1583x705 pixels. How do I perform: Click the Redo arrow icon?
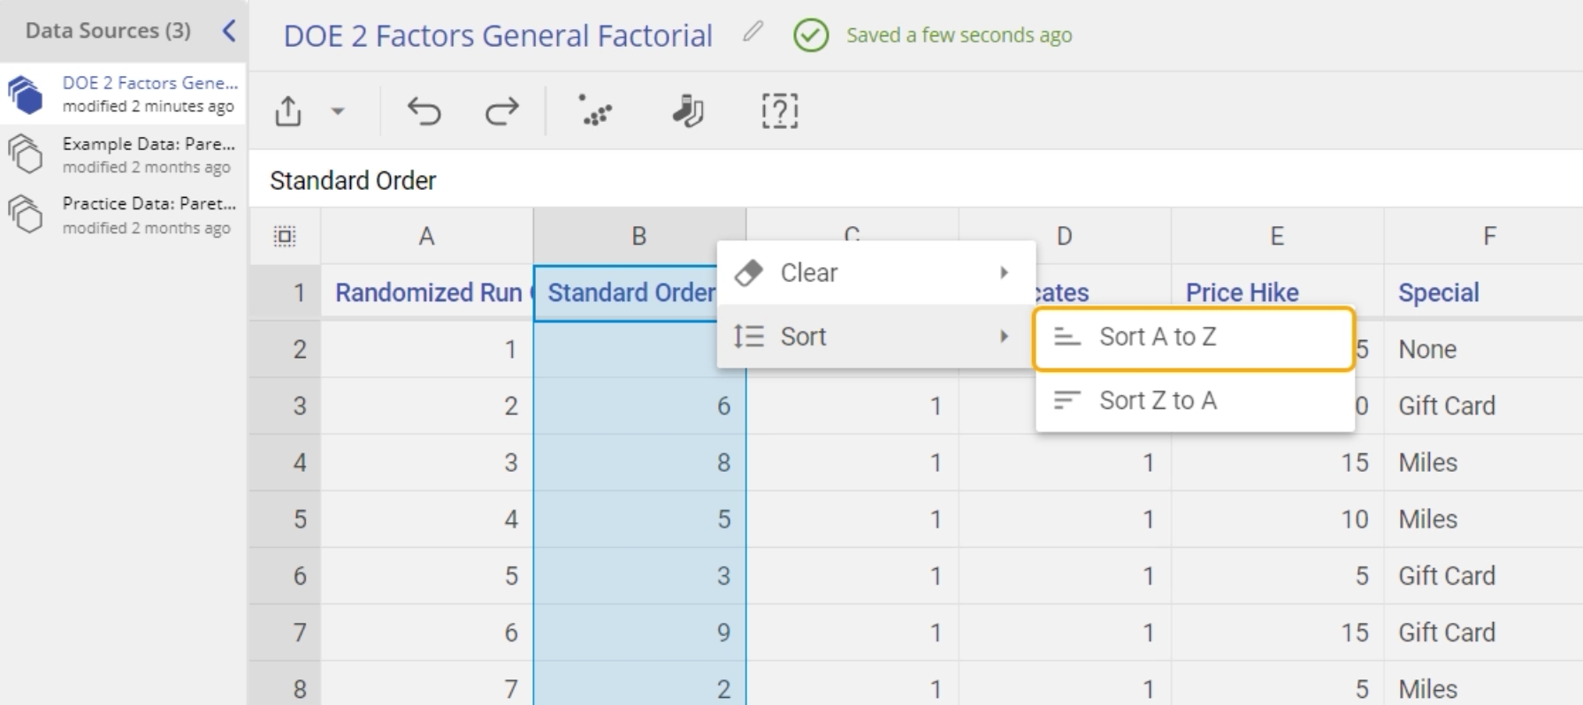(501, 111)
